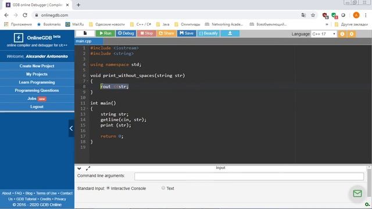The image size is (372, 209).
Task: Open the gray circle extension icon
Action: point(343,15)
